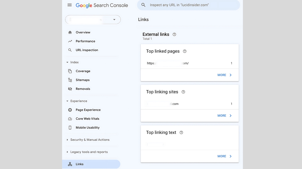Click the top linking site .com row
Viewport: 302px width, 169px height.
click(190, 104)
